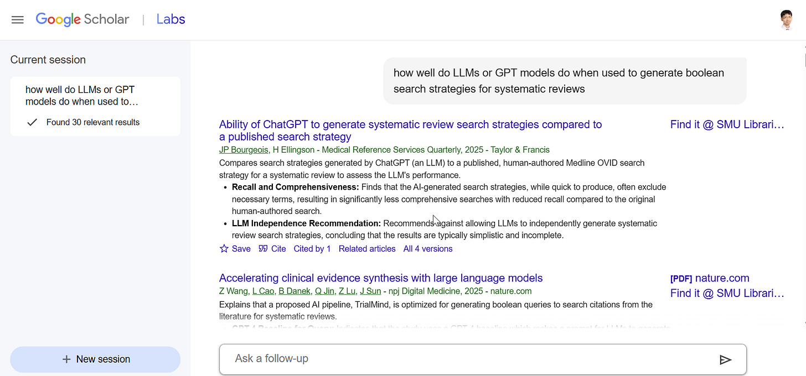Start a New session

point(95,359)
